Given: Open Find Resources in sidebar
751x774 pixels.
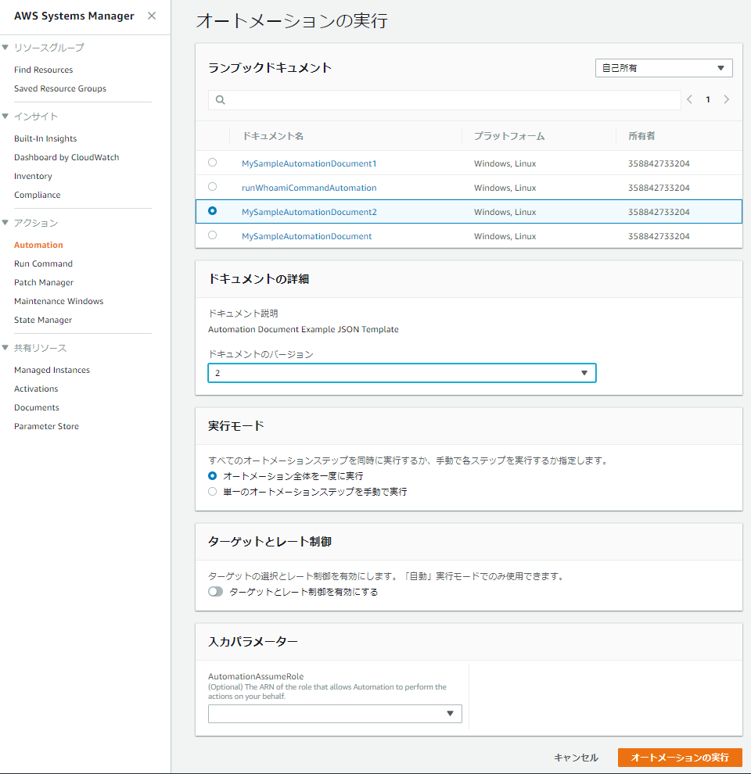Looking at the screenshot, I should point(44,70).
